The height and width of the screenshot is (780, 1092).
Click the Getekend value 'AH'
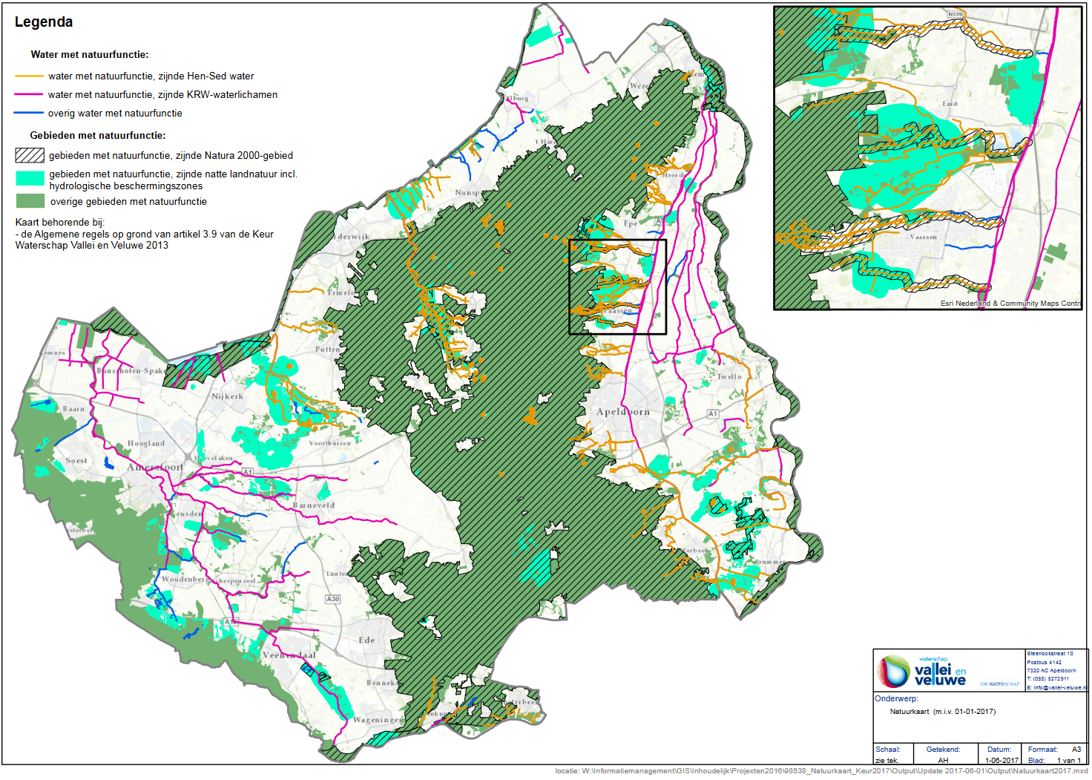(x=943, y=761)
